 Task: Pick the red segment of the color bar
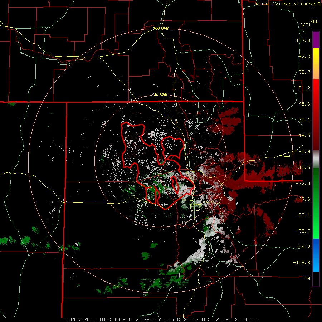[316, 114]
